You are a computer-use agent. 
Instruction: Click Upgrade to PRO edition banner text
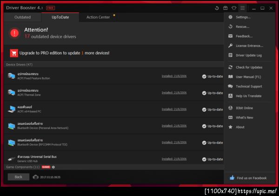tap(65, 53)
